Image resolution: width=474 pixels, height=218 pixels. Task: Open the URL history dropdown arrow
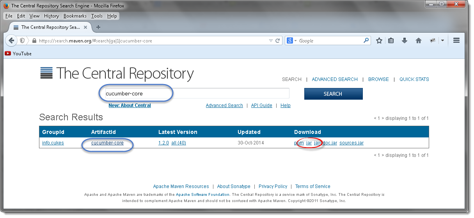(x=271, y=40)
